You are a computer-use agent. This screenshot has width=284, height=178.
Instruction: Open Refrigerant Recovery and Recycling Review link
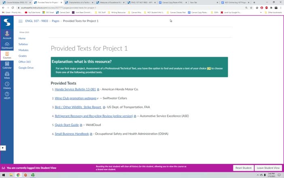(x=93, y=116)
